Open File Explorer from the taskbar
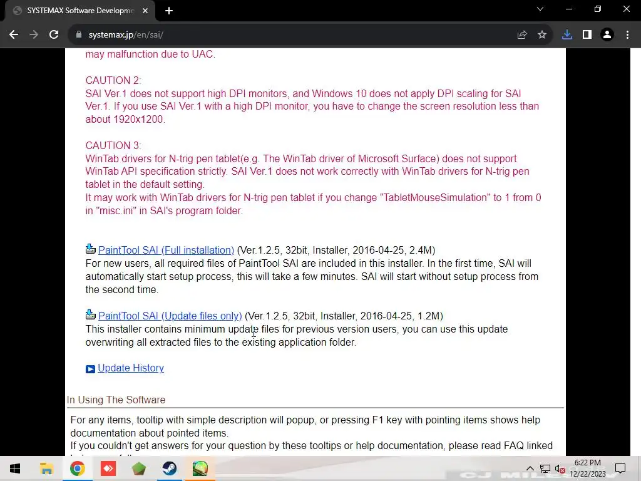This screenshot has width=641, height=481. pyautogui.click(x=46, y=468)
